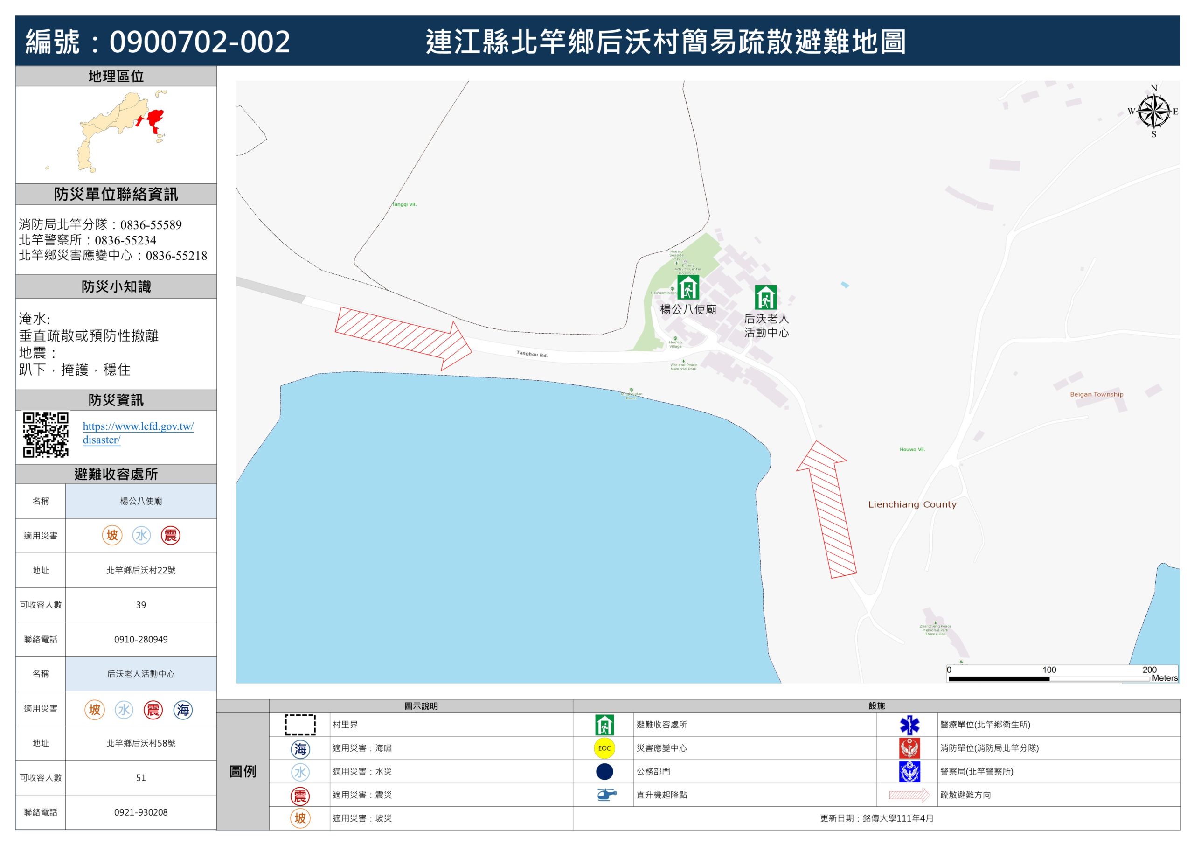The width and height of the screenshot is (1194, 845).
Task: Click the 防災單位聯絡資訊 section header
Action: pos(116,194)
